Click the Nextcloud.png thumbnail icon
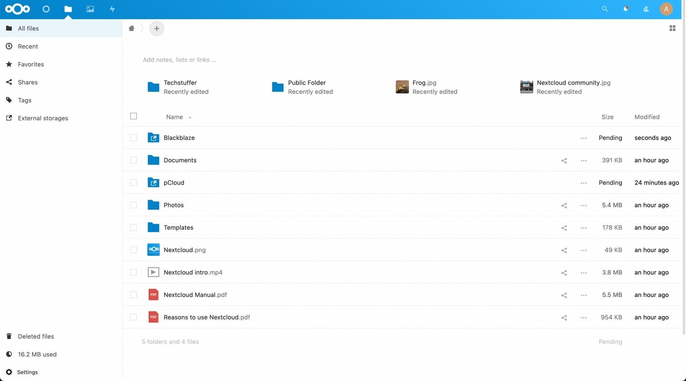The image size is (686, 381). pyautogui.click(x=154, y=249)
